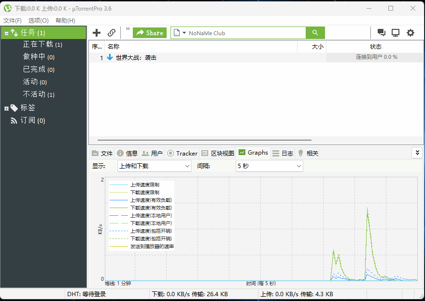Switch to the 文件 tab
This screenshot has height=301, width=425.
pyautogui.click(x=102, y=153)
